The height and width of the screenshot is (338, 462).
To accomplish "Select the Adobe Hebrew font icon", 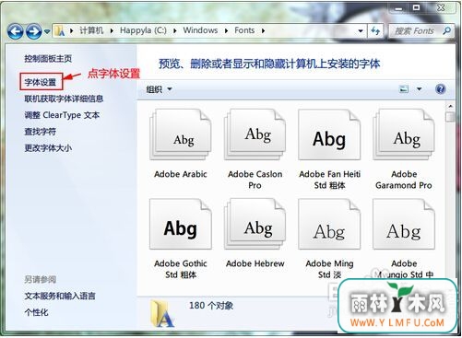I will click(x=255, y=224).
